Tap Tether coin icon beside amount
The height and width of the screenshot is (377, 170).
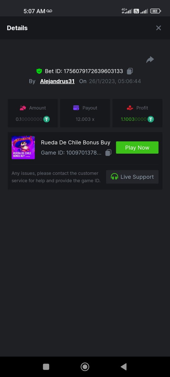click(47, 119)
